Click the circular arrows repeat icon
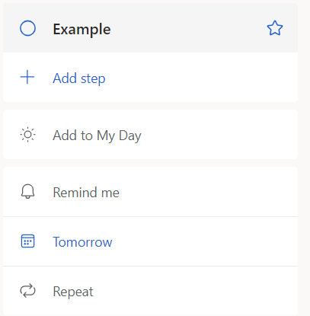Image resolution: width=310 pixels, height=316 pixels. pos(27,291)
